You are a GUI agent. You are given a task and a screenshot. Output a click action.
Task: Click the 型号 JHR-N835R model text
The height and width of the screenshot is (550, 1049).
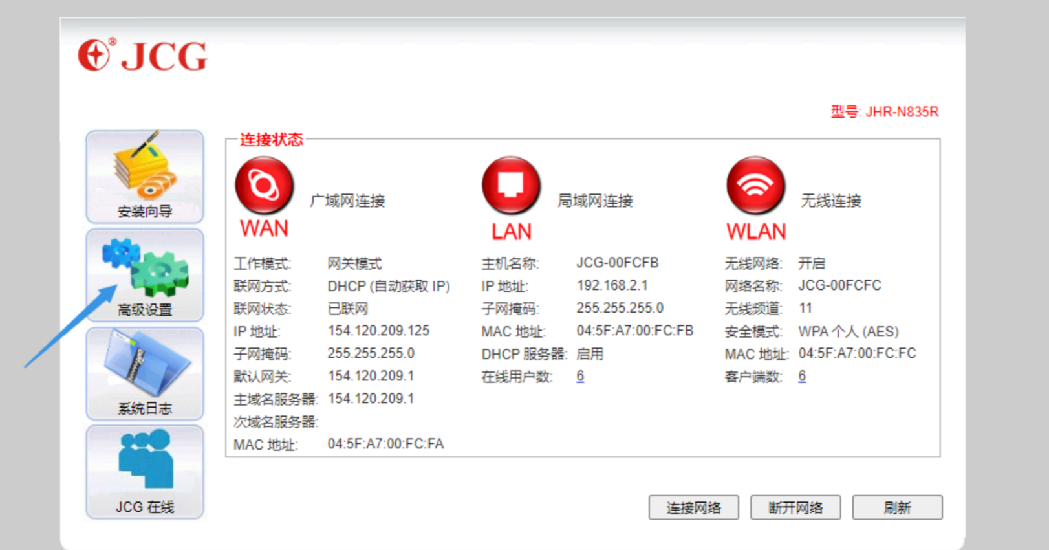pyautogui.click(x=884, y=112)
